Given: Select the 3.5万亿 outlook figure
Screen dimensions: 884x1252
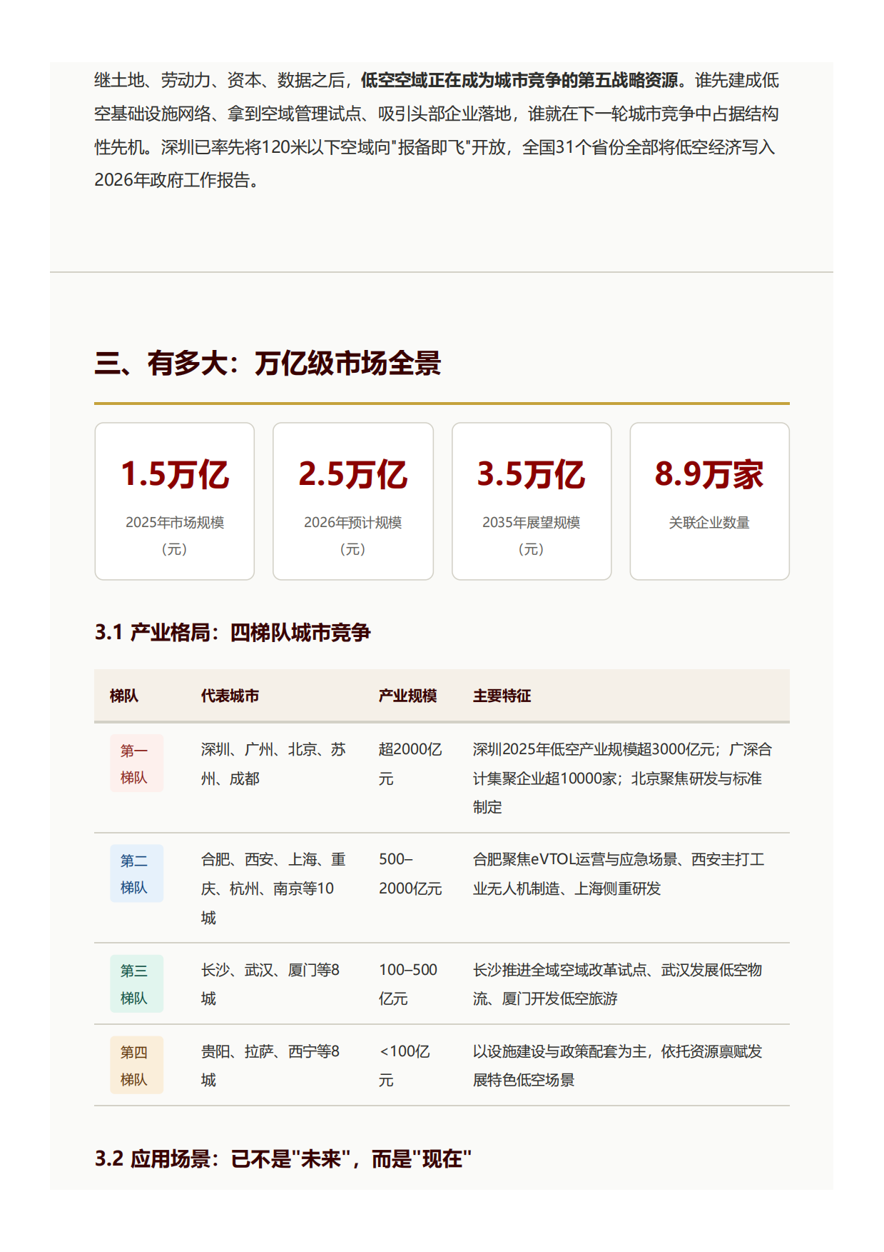Looking at the screenshot, I should pyautogui.click(x=531, y=474).
